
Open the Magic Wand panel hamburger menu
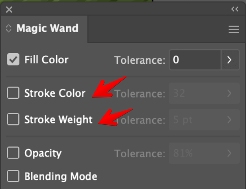(233, 29)
